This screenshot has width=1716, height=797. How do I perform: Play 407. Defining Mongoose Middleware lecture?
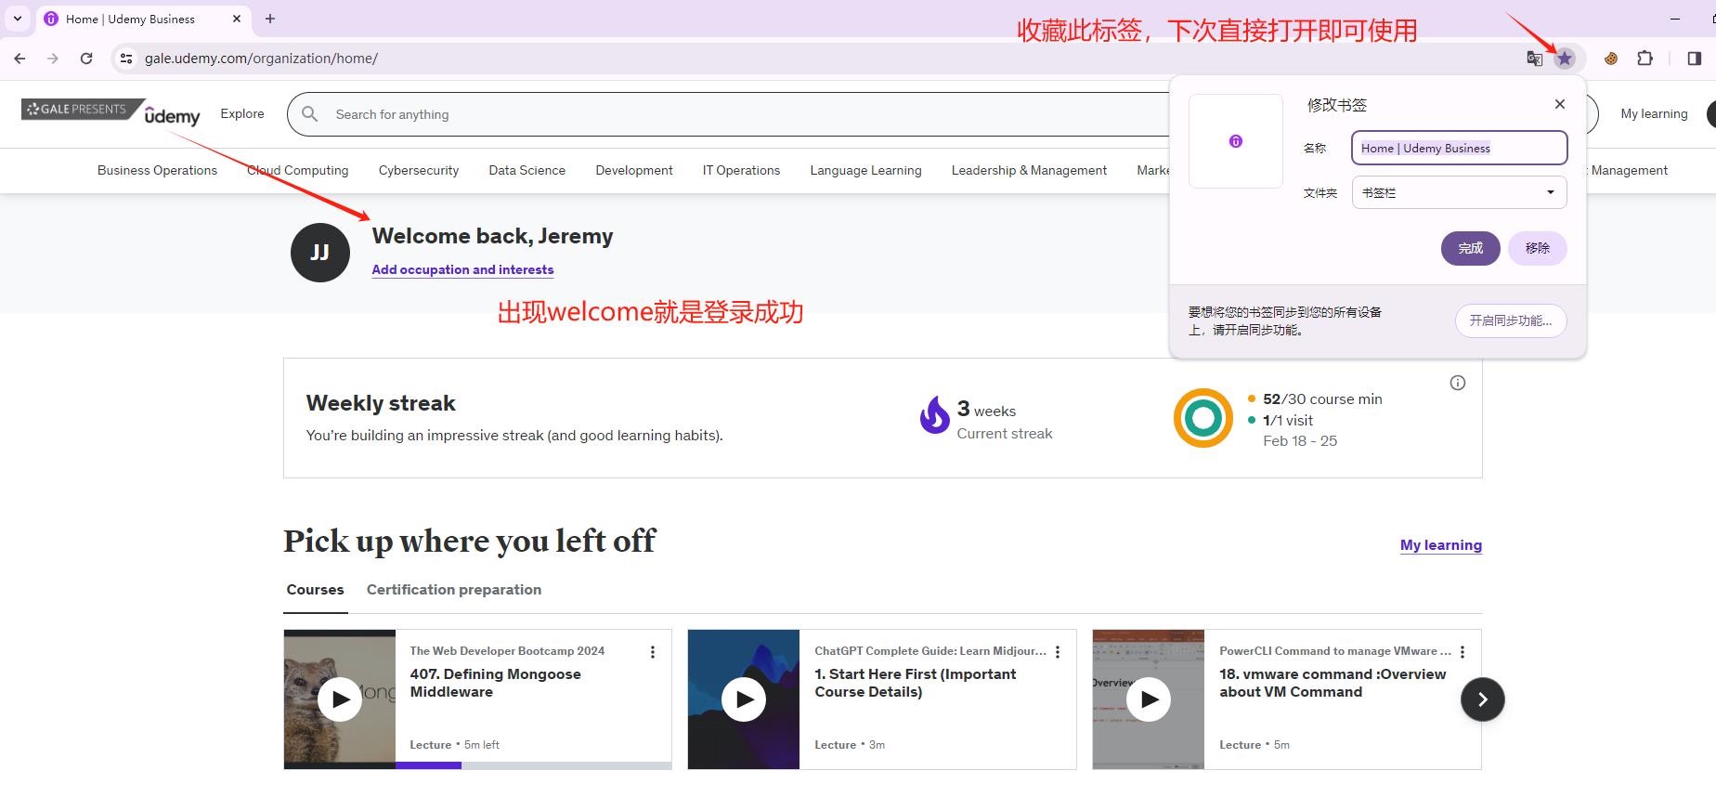[x=340, y=699]
